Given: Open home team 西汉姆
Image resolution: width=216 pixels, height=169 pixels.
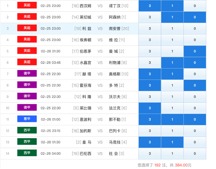Looking at the screenshot, I should (x=85, y=6).
